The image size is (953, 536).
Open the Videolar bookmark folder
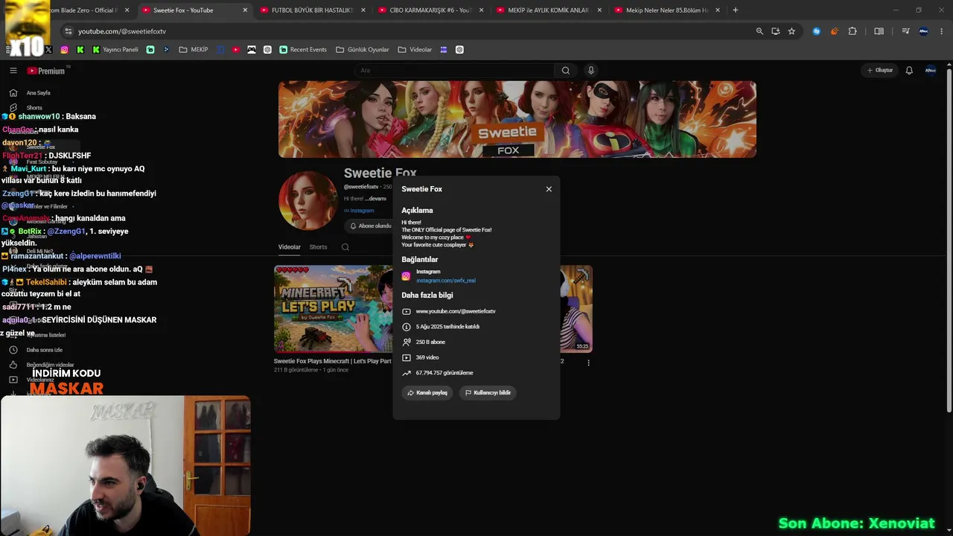click(x=415, y=50)
